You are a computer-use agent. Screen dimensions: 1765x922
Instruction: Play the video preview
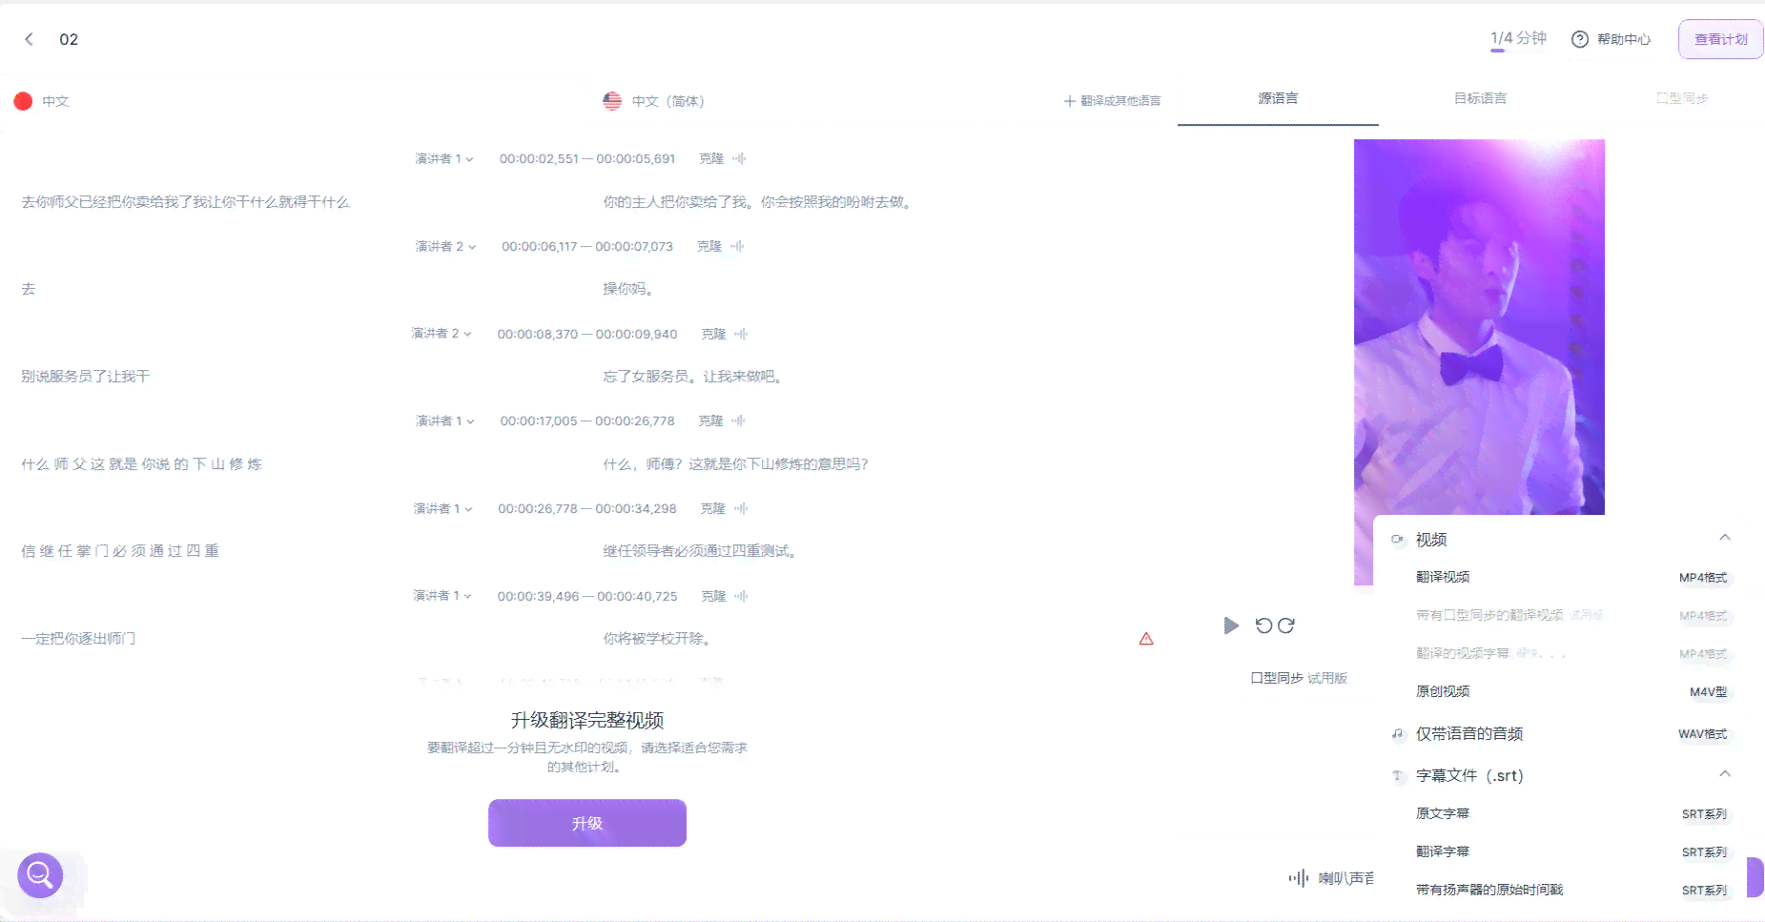click(1231, 625)
